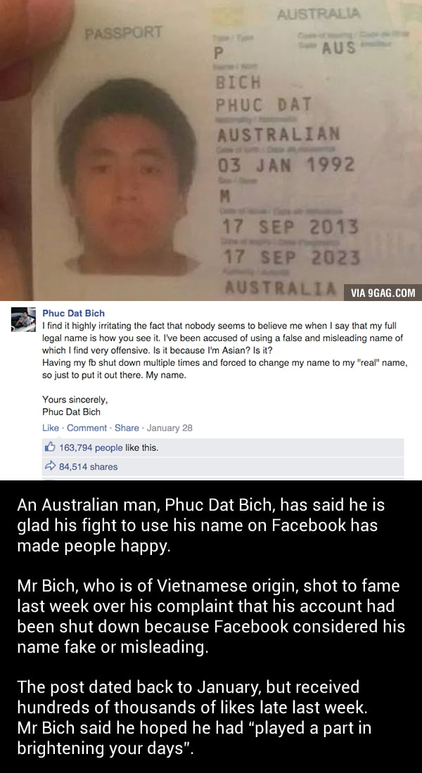
Task: Click the "03 JAN 1992" birth date
Action: coord(286,165)
